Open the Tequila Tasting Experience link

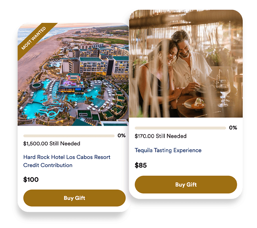168,150
